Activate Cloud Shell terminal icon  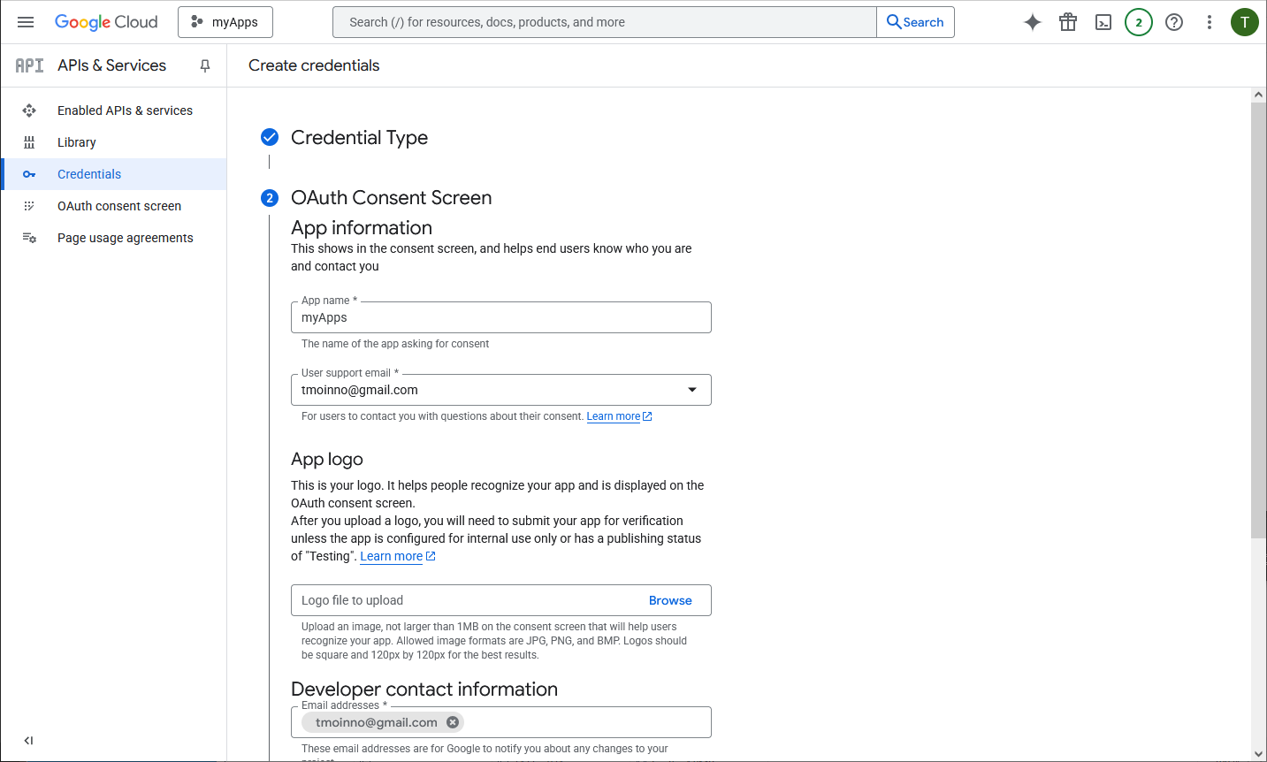click(1103, 22)
